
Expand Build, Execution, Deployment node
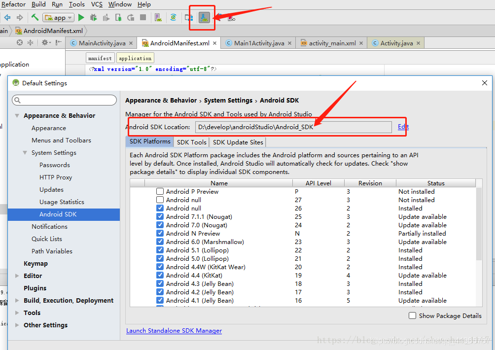click(x=17, y=300)
